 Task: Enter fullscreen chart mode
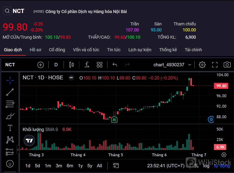(215, 65)
